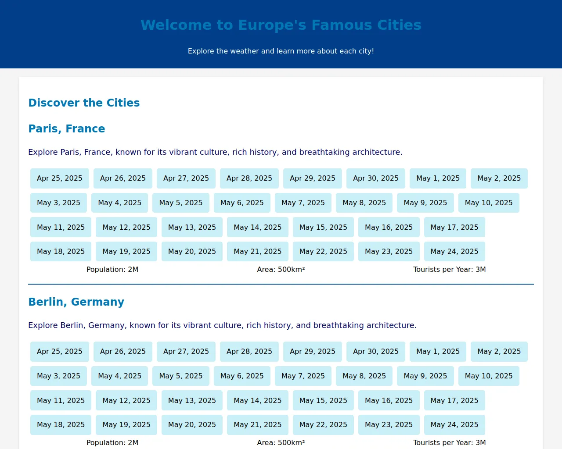Choose May 16, 2025 under Berlin
The width and height of the screenshot is (562, 449).
coord(389,401)
